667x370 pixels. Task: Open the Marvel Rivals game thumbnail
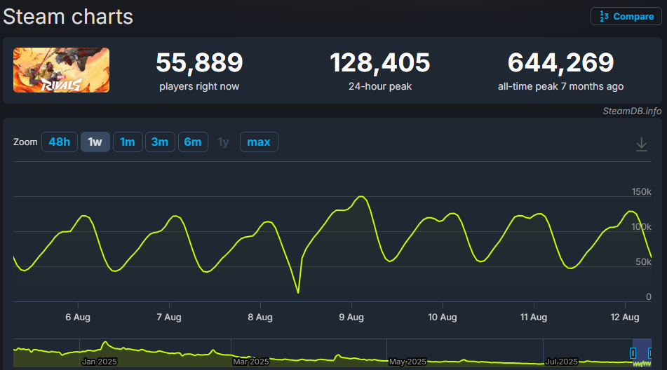61,70
